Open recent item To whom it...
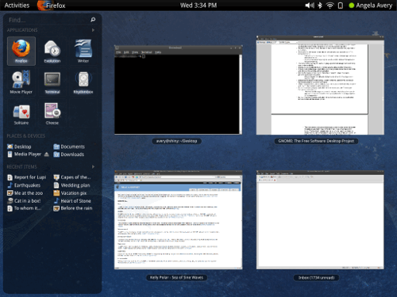The width and height of the screenshot is (397, 297). (x=25, y=208)
